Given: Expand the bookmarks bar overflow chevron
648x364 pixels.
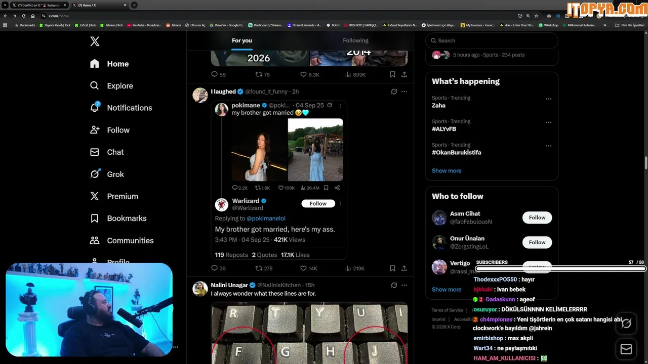Looking at the screenshot, I should (605, 25).
